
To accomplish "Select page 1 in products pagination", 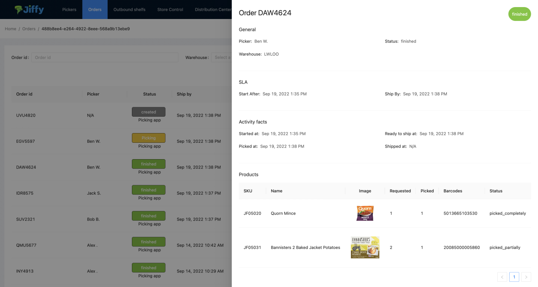I will (514, 277).
